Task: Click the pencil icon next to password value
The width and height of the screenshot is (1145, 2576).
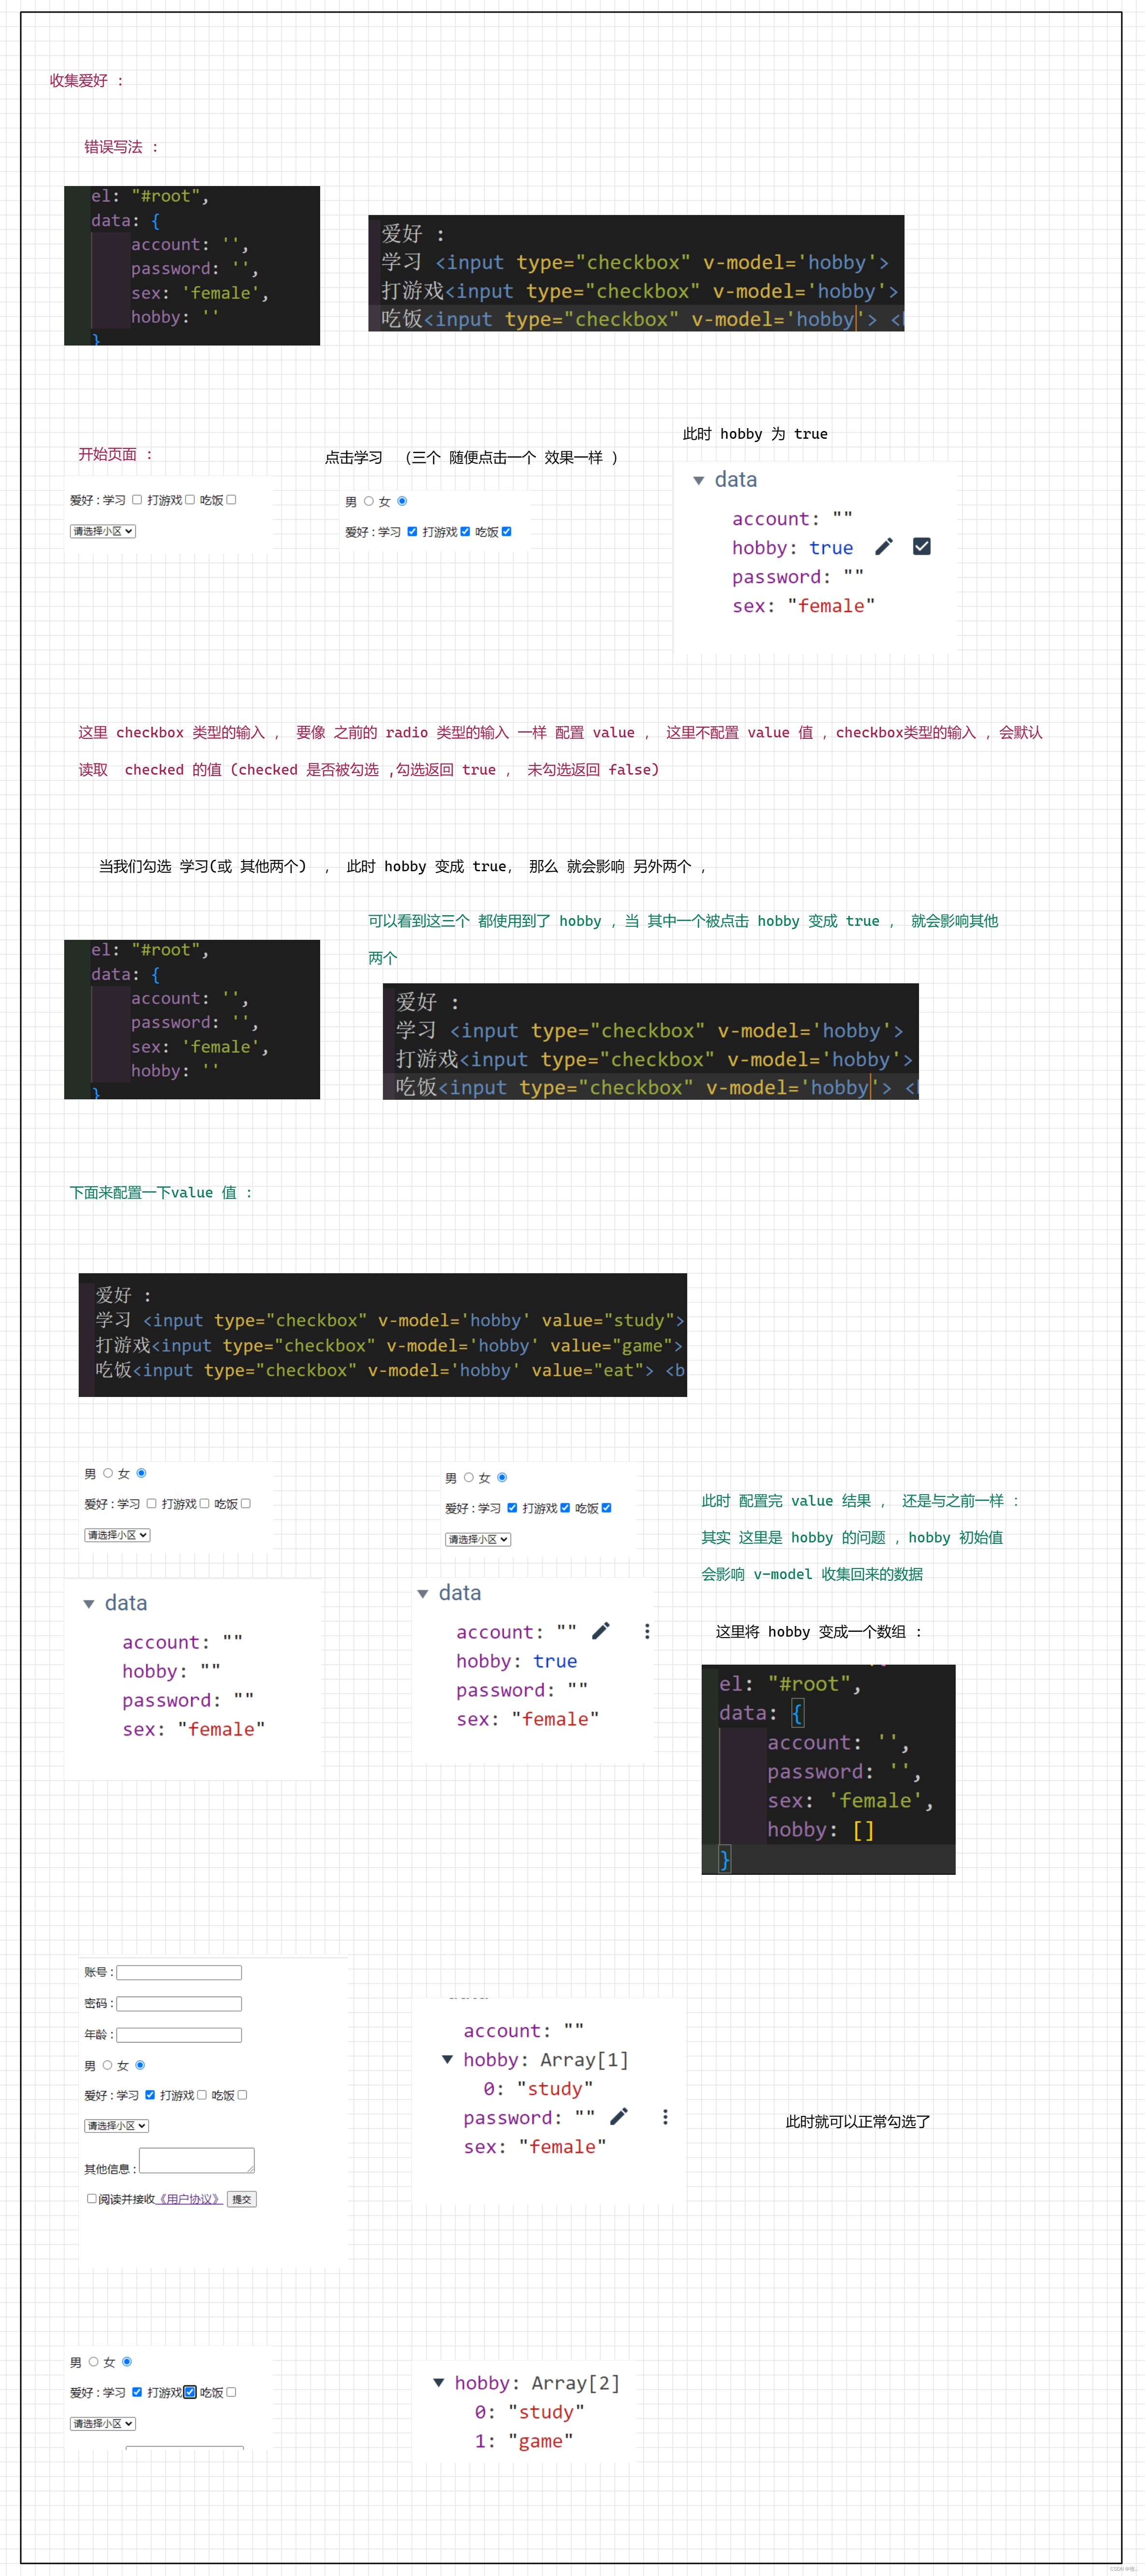Action: [619, 2116]
